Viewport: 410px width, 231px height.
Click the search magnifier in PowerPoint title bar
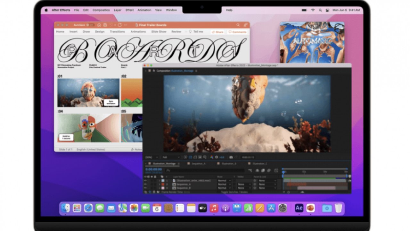[x=238, y=25]
